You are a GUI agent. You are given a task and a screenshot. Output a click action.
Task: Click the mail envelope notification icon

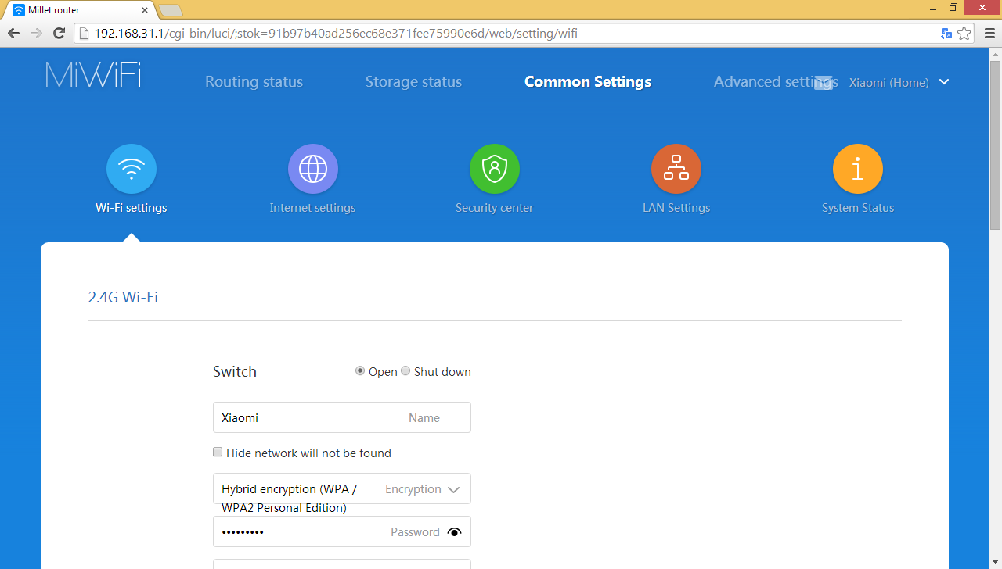823,82
